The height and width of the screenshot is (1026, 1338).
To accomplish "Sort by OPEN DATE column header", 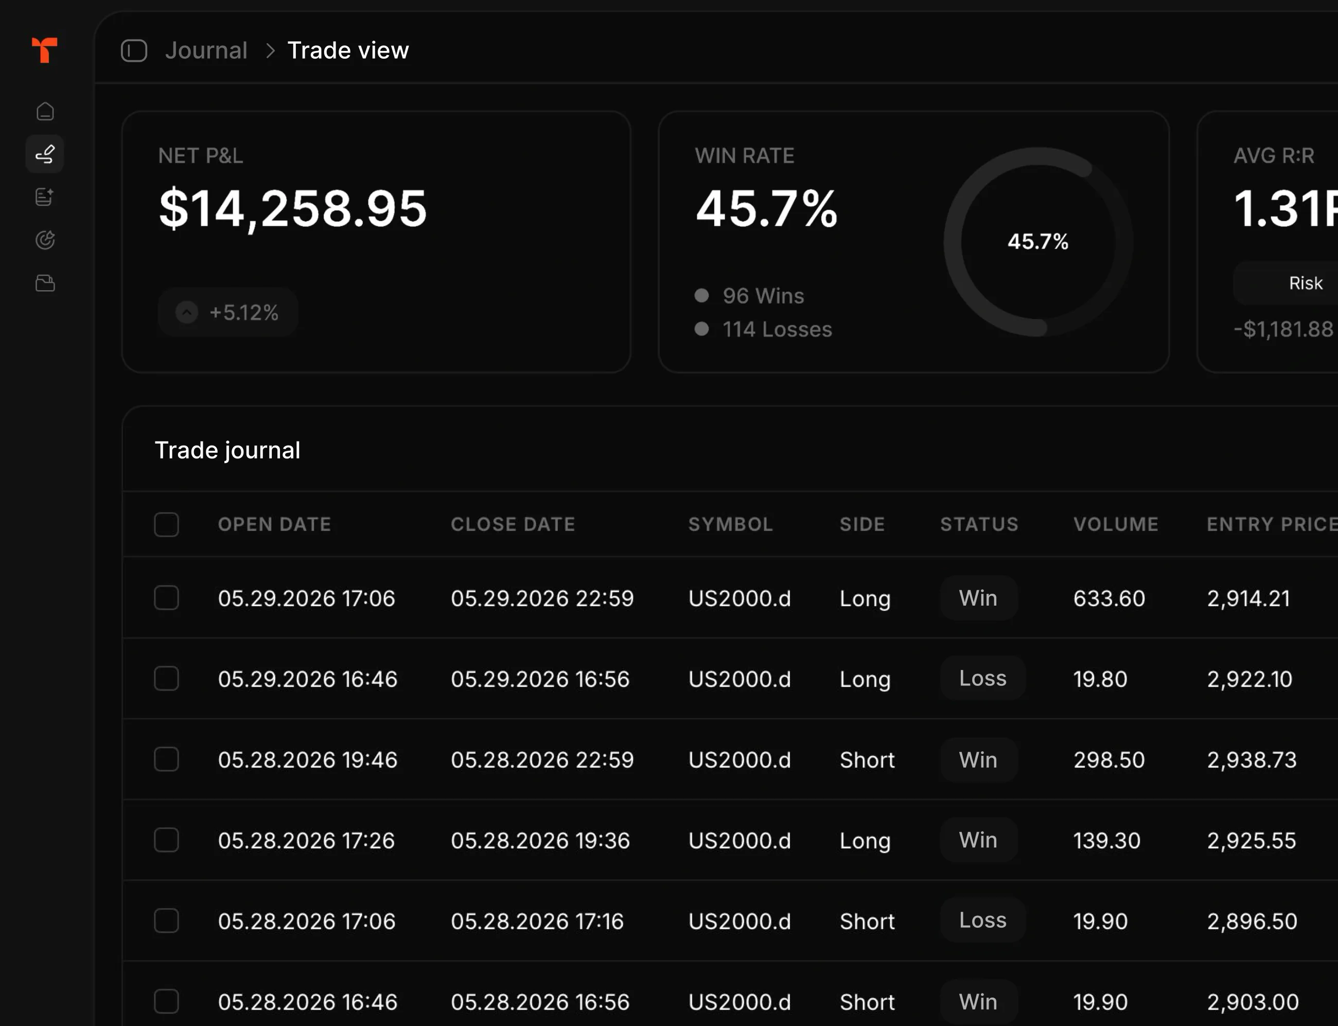I will click(x=275, y=525).
